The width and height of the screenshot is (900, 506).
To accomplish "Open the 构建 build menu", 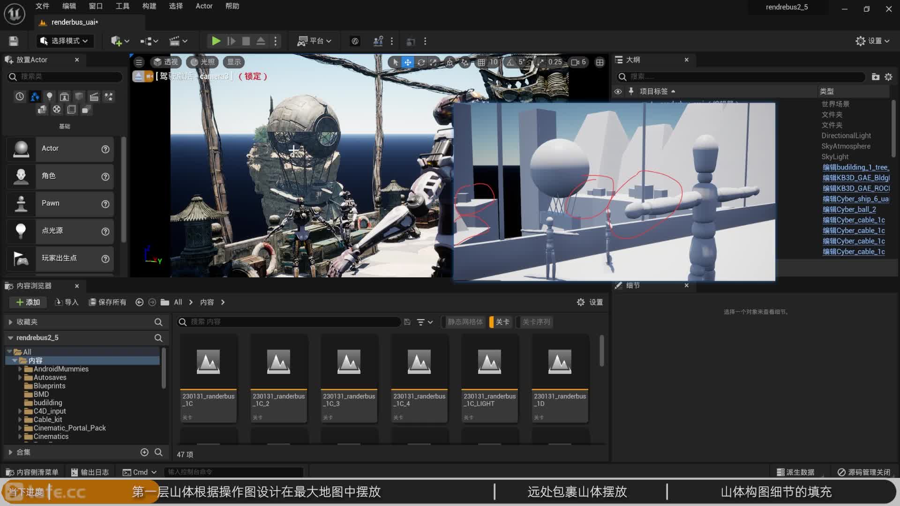I will pos(149,6).
